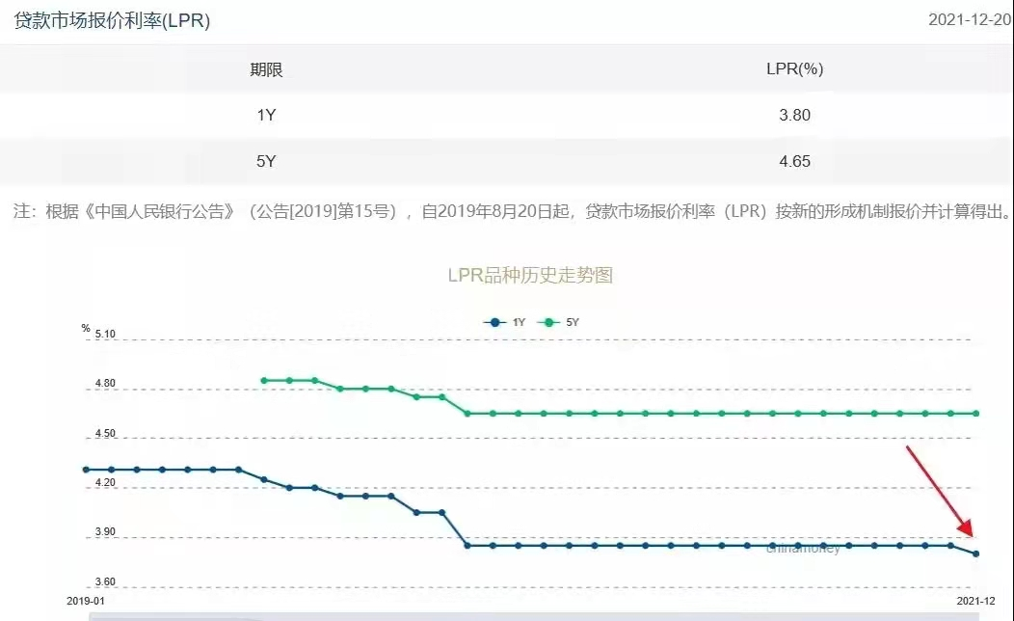Click the 2019-01 x-axis label
Screen dimensions: 1014x621
86,601
